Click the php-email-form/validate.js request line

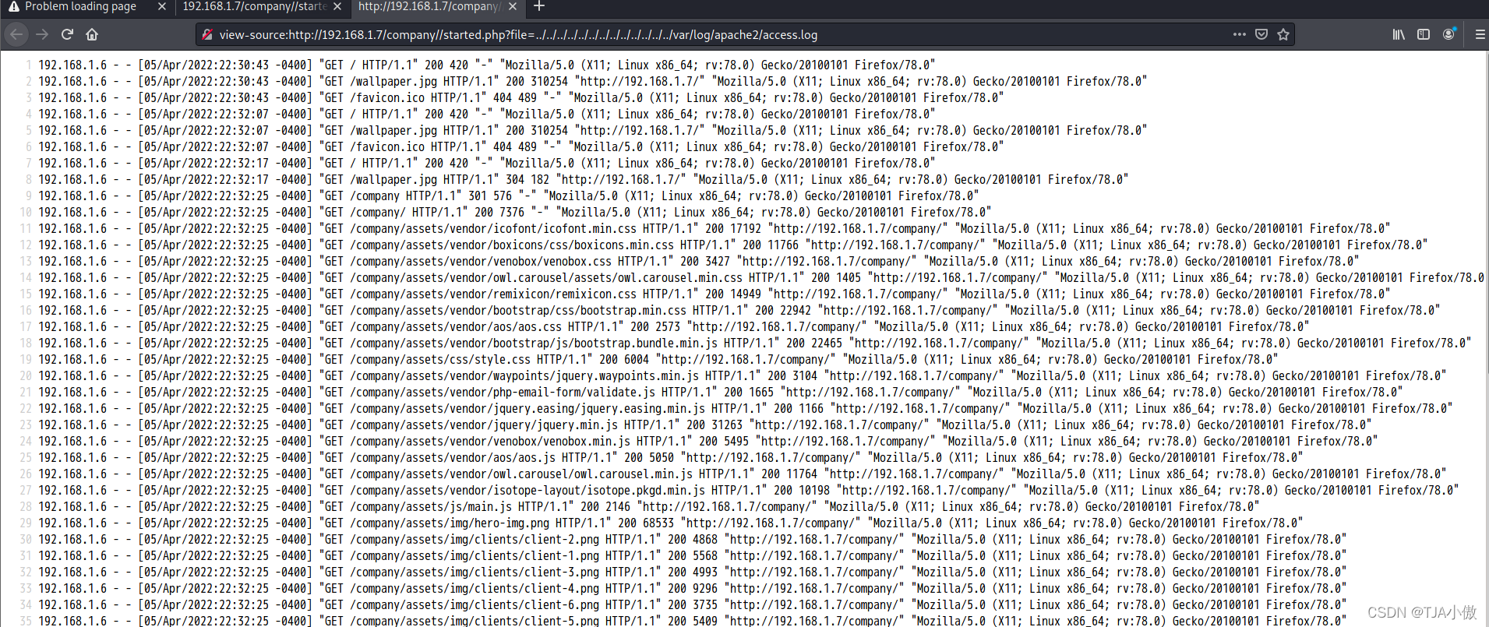click(x=721, y=392)
